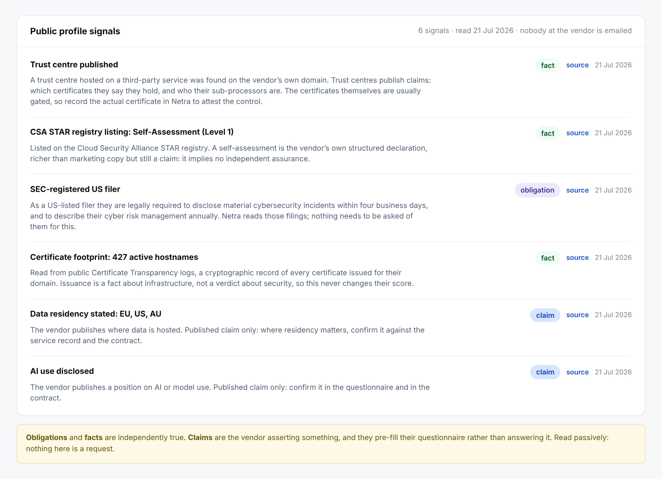
Task: Click the Cloud Security Alliance STAR description paragraph
Action: [x=229, y=154]
